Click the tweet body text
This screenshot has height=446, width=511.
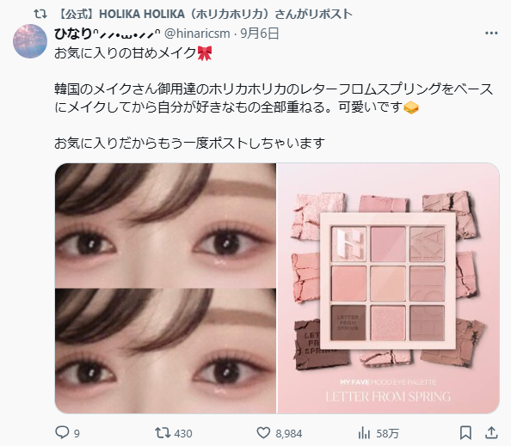pos(273,98)
